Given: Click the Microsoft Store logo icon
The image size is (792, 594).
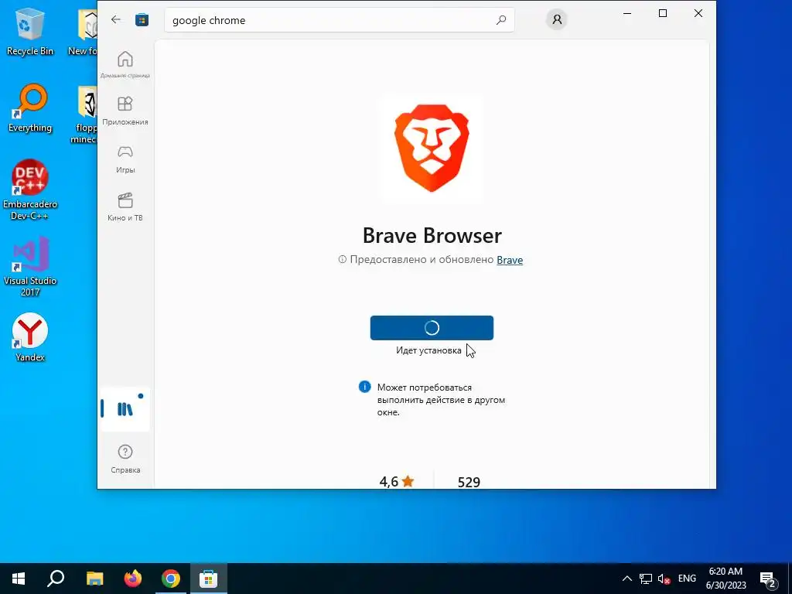Looking at the screenshot, I should click(142, 19).
